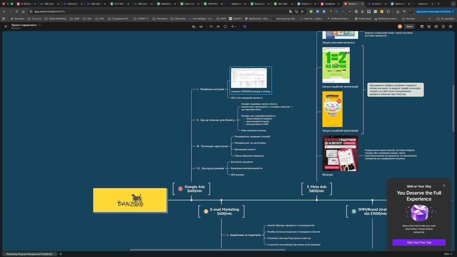Select 'Аналітика та стратегія' subtopic
Viewport: 457px width, 257px height.
point(244,235)
